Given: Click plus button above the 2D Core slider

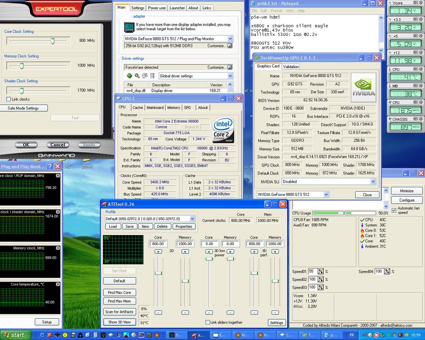Looking at the screenshot, I should click(158, 252).
